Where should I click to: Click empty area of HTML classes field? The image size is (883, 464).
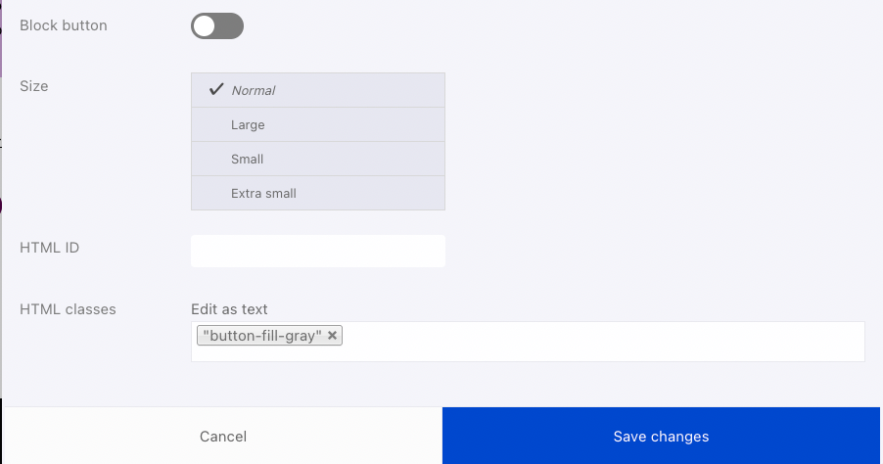point(603,342)
